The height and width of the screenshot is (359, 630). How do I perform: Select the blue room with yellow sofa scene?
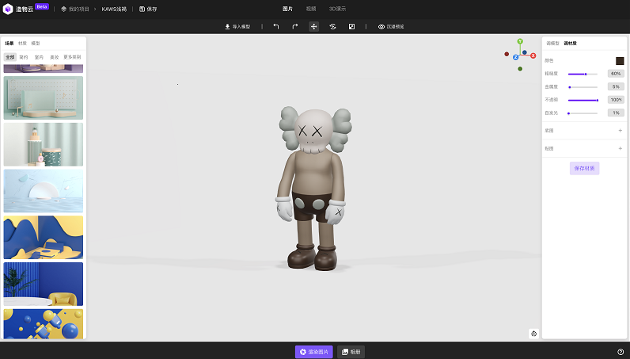44,284
